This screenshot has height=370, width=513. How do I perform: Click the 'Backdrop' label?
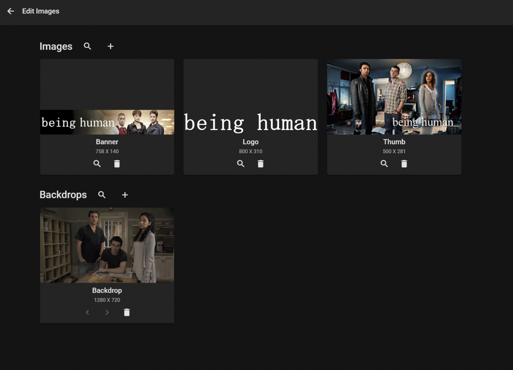107,290
